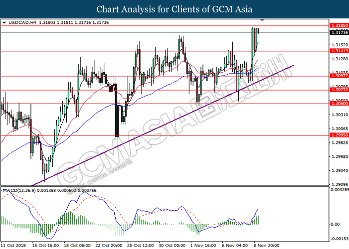Click the 1.29950 red price label
Screen dimensions: 349x249
coord(340,135)
